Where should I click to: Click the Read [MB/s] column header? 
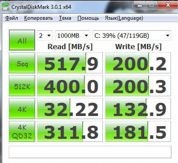[70, 47]
